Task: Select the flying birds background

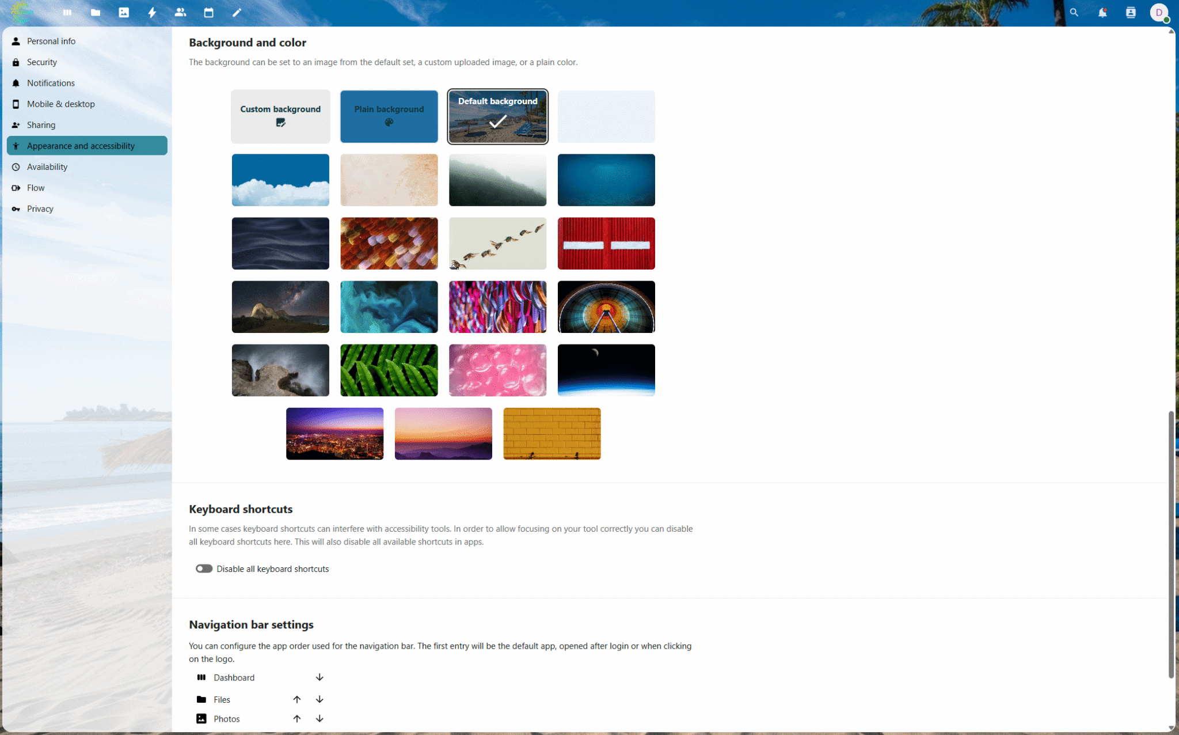Action: click(x=498, y=243)
